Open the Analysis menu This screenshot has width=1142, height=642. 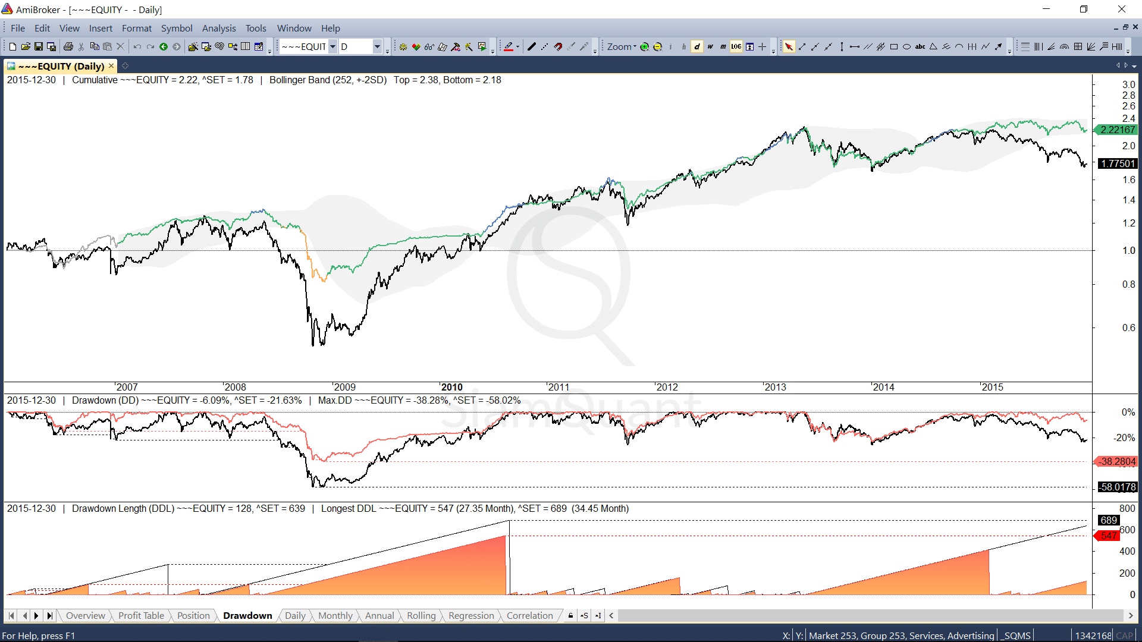218,28
